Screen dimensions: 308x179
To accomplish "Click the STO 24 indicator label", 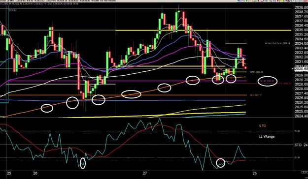I will coord(301,145).
